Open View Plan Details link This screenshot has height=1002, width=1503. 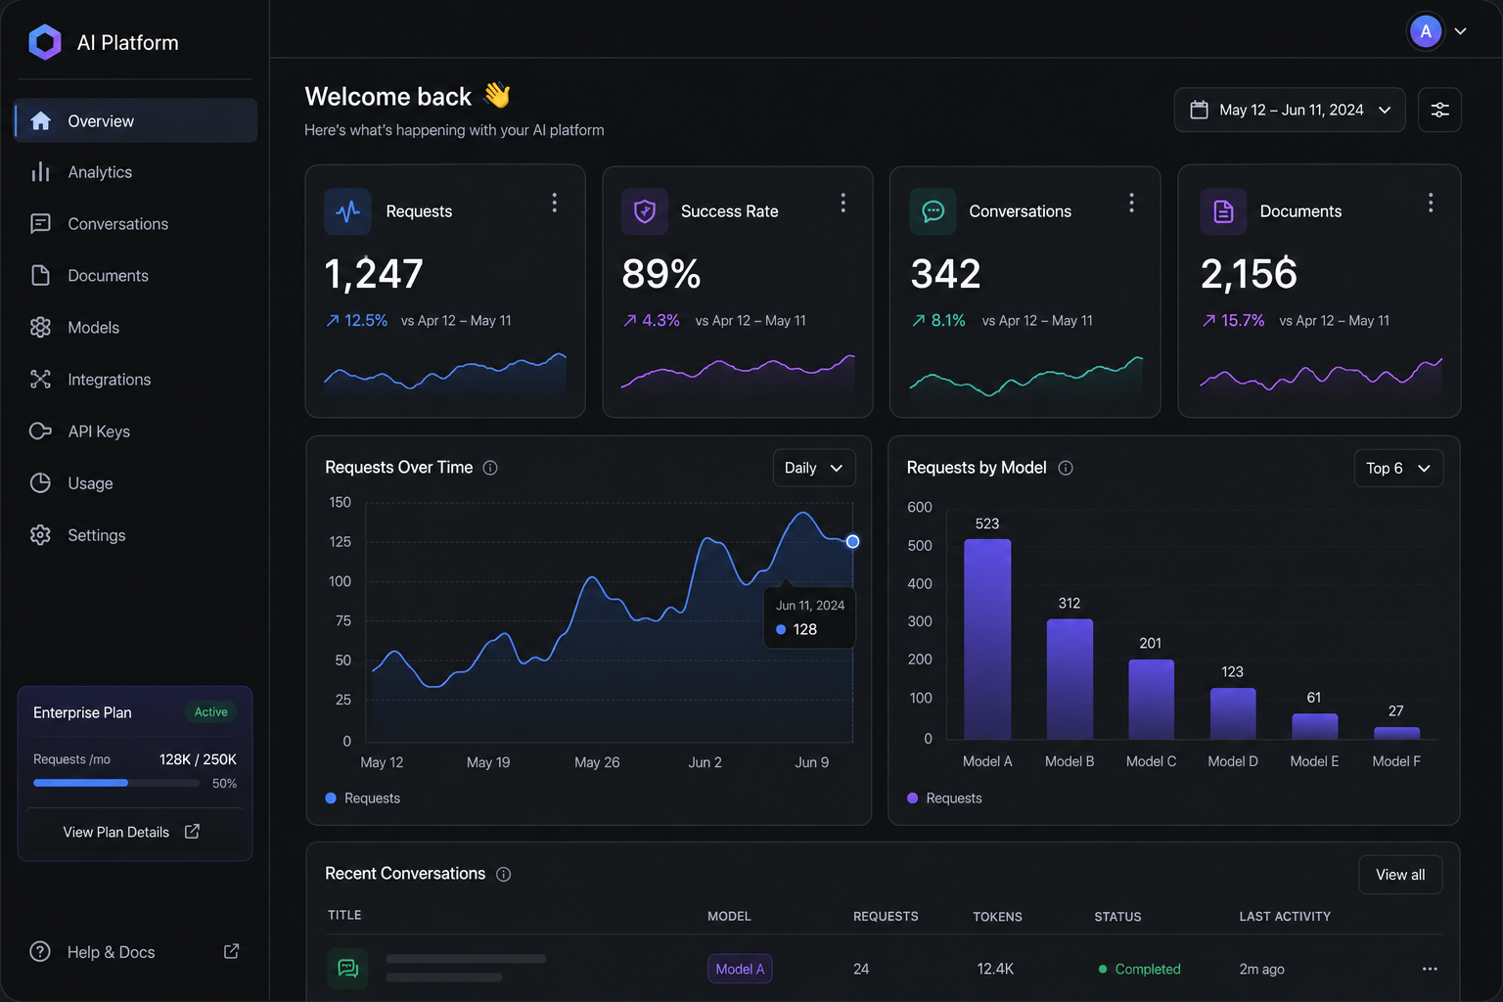click(132, 832)
